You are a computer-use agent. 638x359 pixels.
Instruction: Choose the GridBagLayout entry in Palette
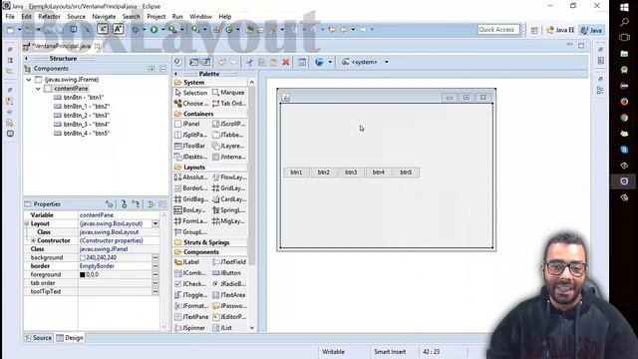tap(190, 199)
